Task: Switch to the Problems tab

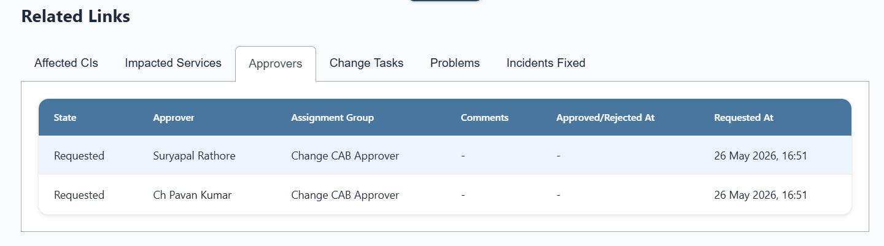Action: coord(455,63)
